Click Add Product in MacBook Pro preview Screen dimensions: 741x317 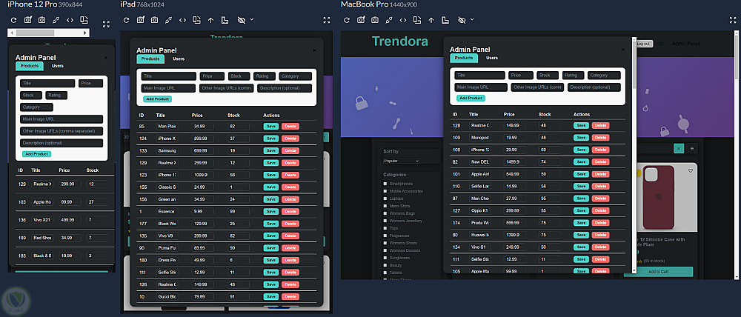pyautogui.click(x=471, y=99)
